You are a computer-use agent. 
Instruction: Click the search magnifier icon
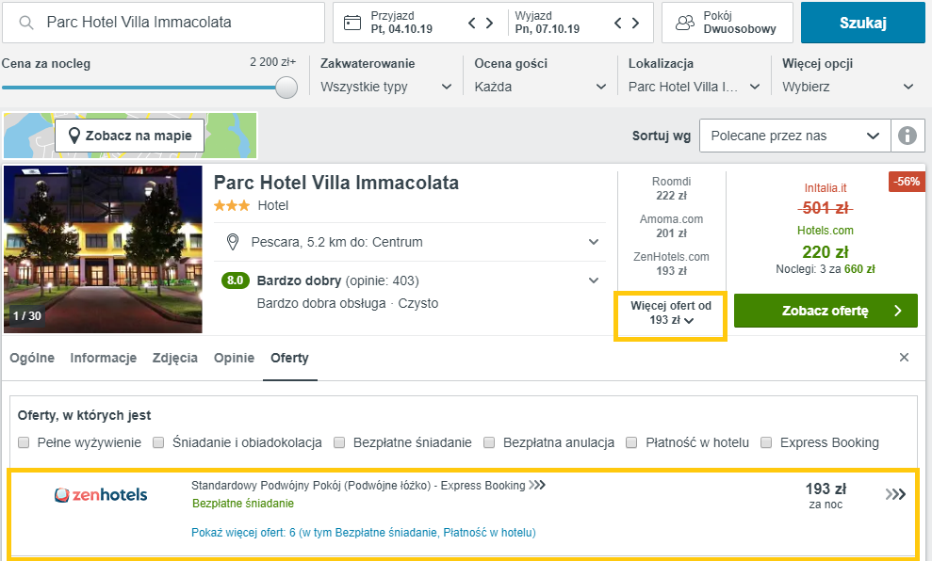point(25,22)
